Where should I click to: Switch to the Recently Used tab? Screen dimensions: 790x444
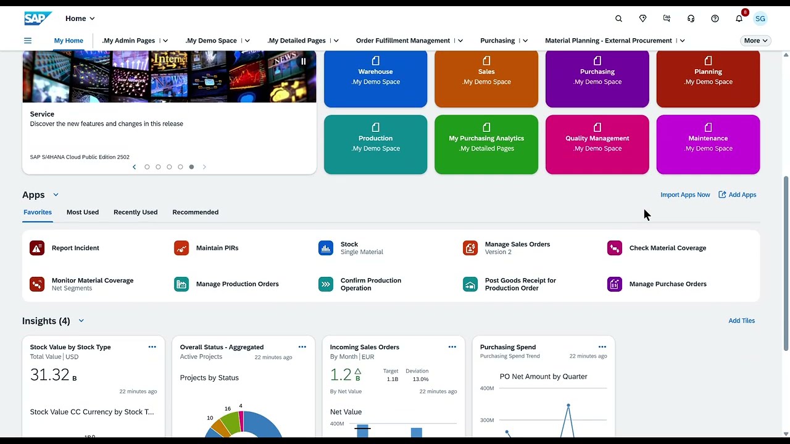135,212
